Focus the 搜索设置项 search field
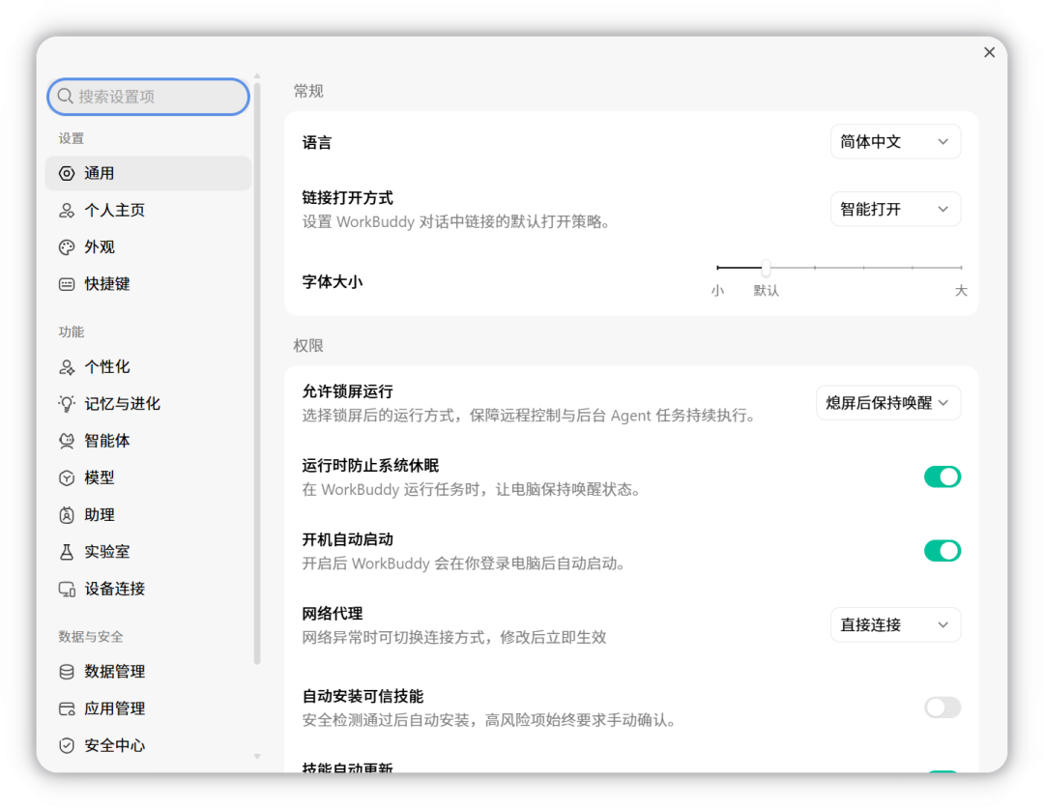The image size is (1044, 809). (x=149, y=97)
